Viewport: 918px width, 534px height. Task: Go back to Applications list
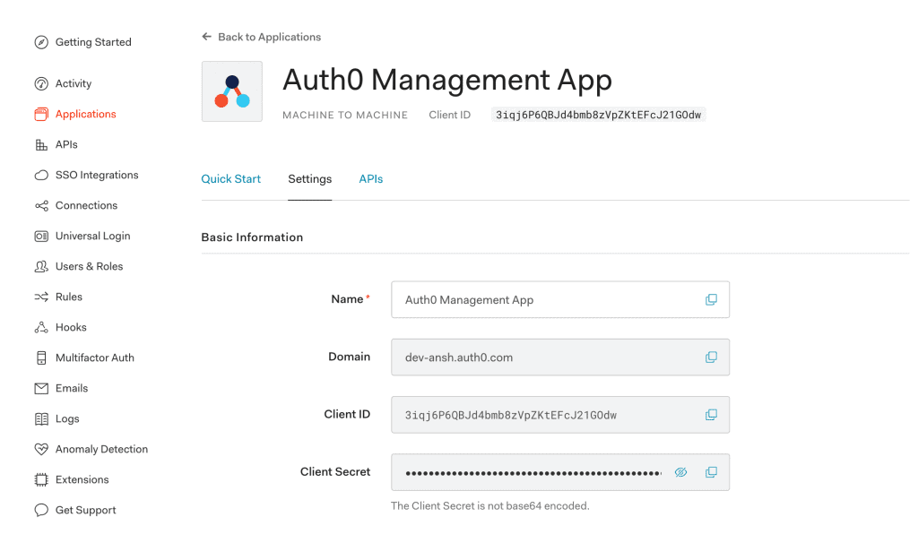point(261,37)
